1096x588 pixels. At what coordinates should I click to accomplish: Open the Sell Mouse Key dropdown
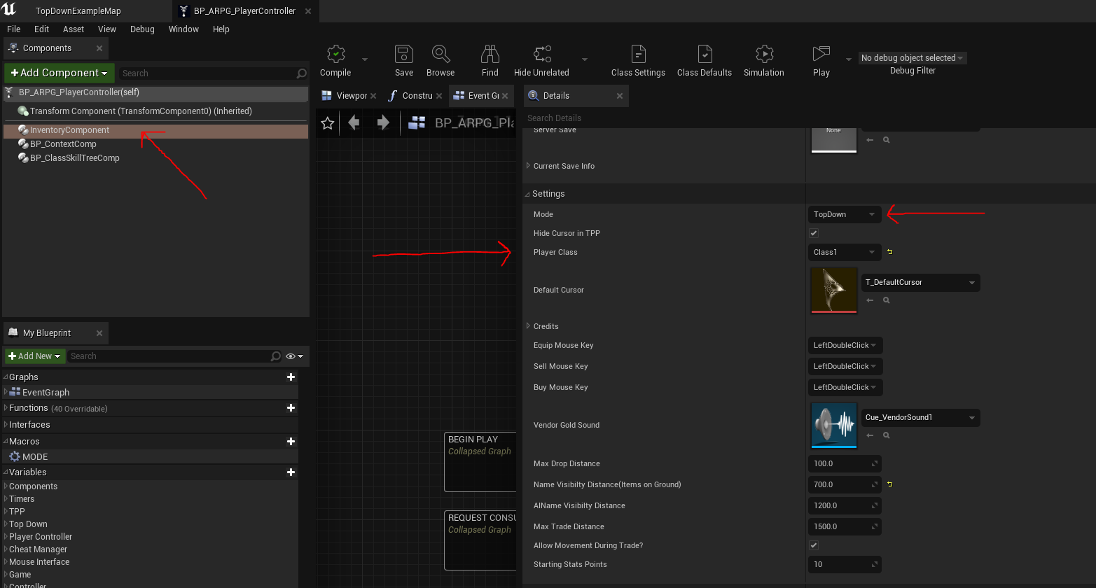click(845, 366)
